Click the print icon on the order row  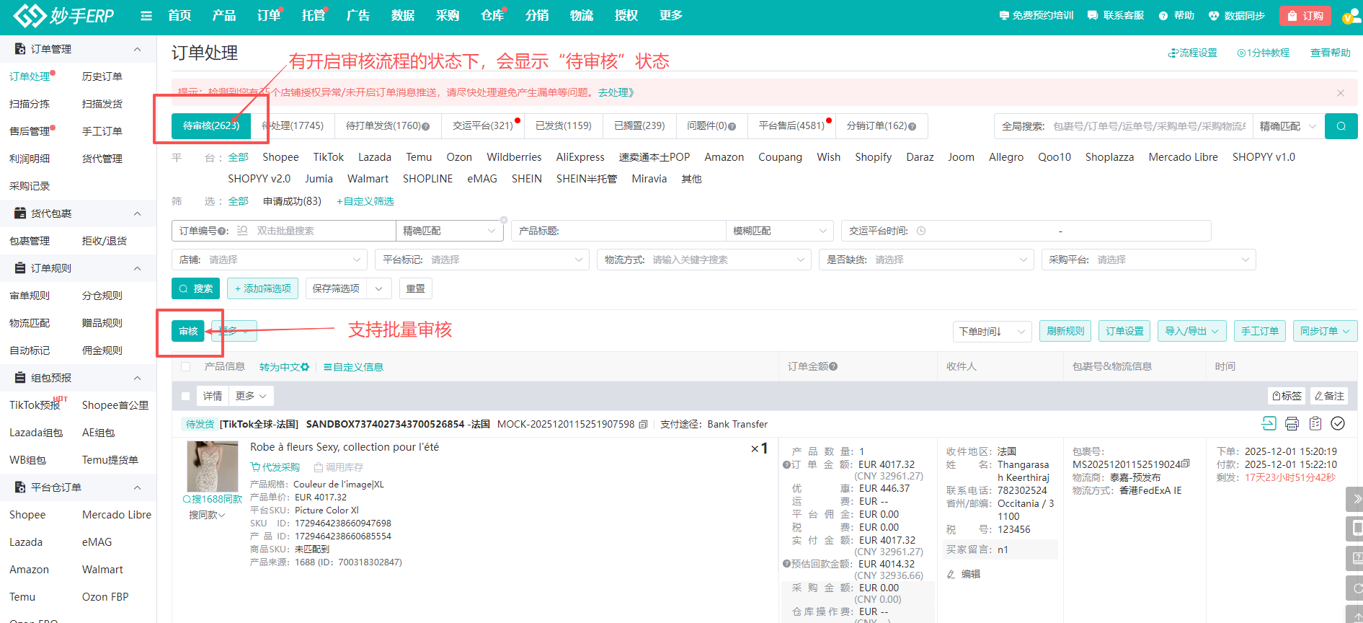[x=1292, y=423]
